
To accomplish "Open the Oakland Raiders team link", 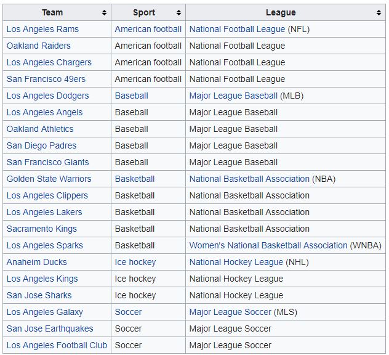I will point(38,46).
